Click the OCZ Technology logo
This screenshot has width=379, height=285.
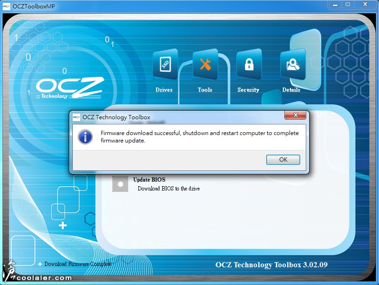click(x=70, y=88)
